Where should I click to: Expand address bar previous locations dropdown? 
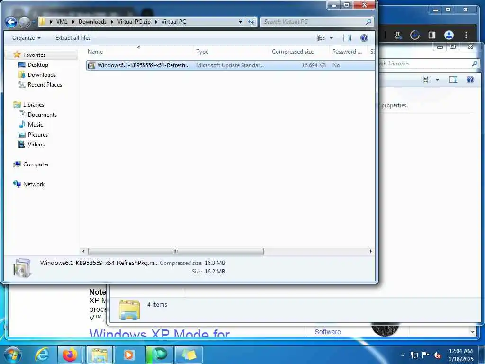click(x=240, y=22)
